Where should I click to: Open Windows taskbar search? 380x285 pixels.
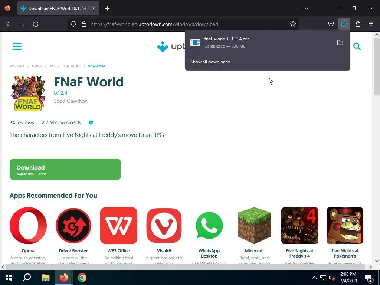27,278
